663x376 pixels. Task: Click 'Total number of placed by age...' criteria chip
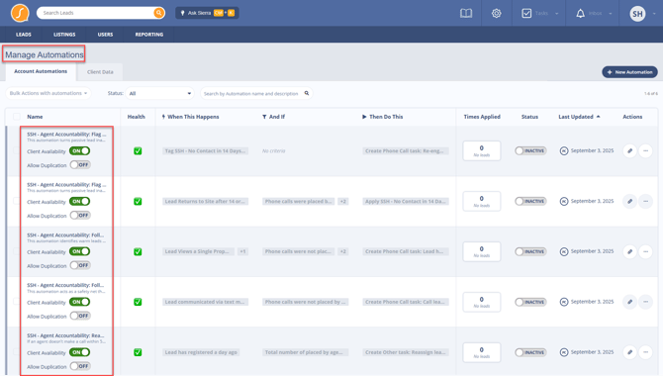pos(305,352)
